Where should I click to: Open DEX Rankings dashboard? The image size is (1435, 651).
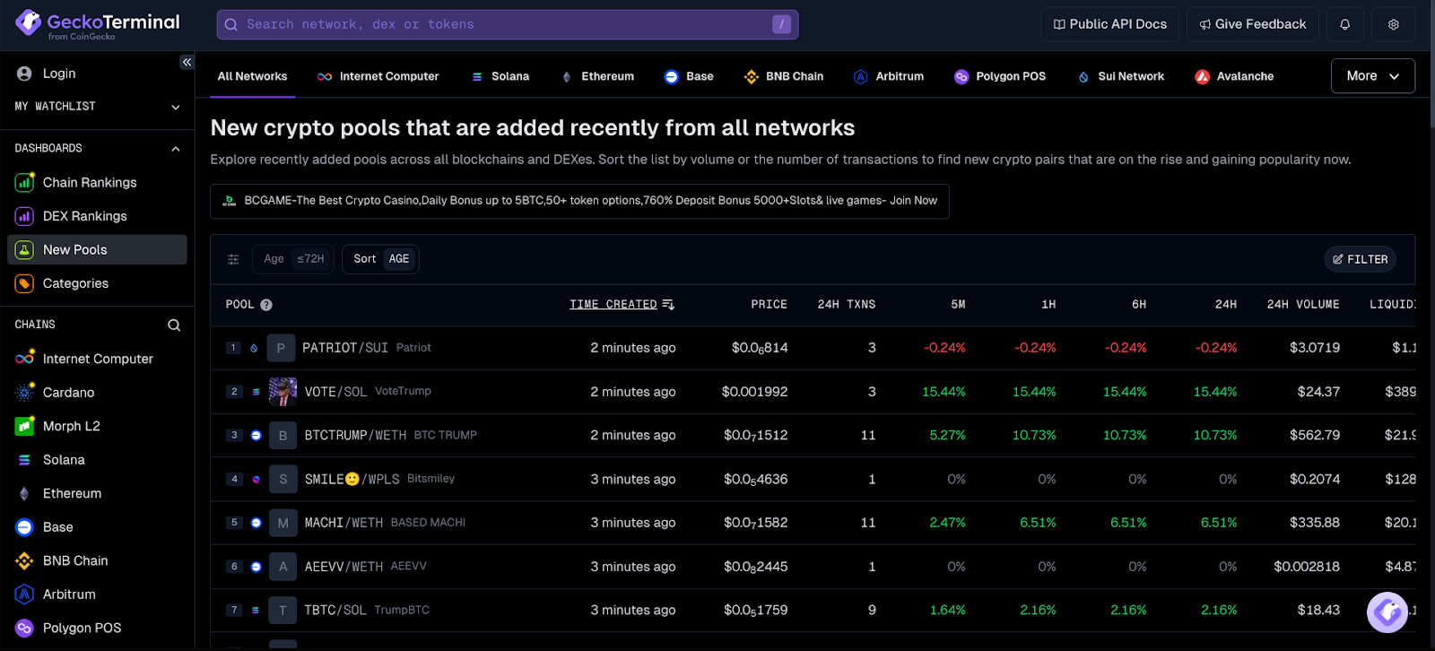(x=97, y=216)
